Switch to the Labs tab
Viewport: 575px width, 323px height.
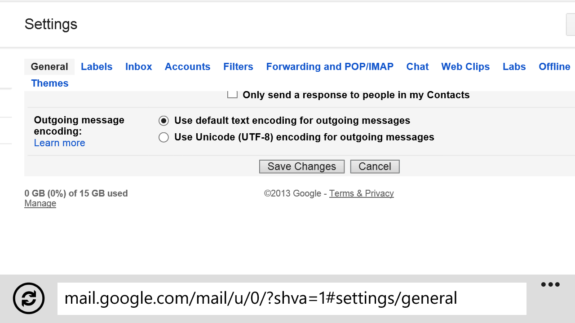click(514, 67)
